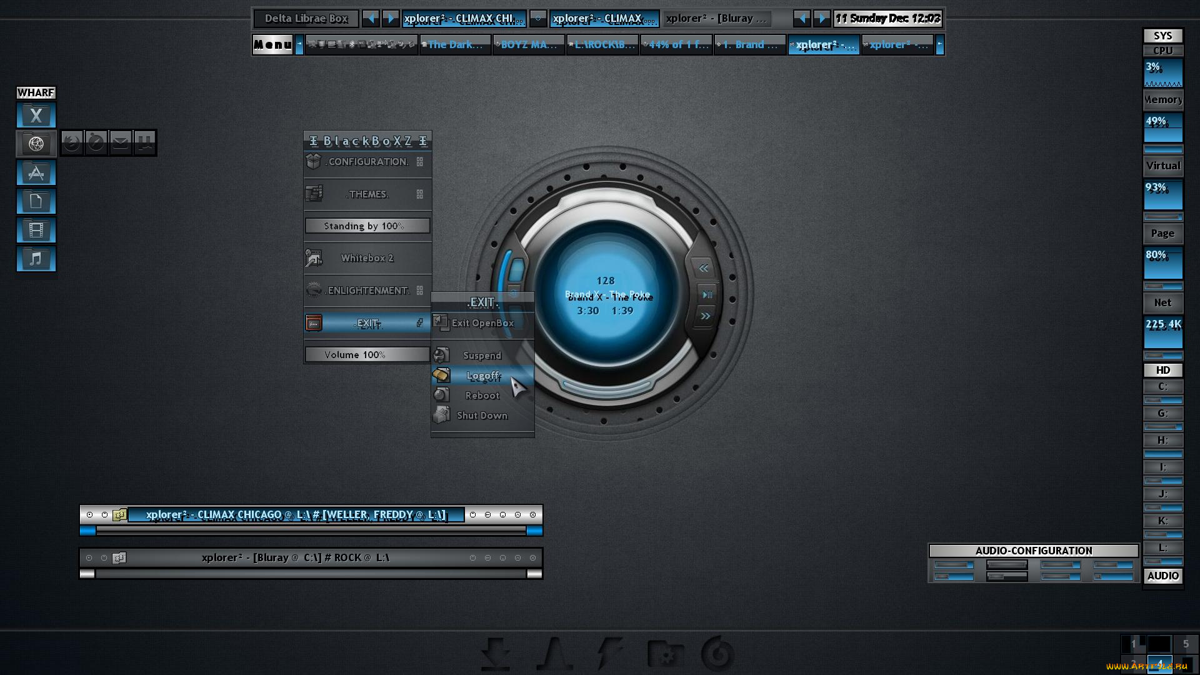Expand the ENLIGHTENMENT submenu

click(367, 291)
